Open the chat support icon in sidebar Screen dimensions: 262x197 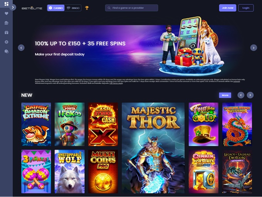click(6, 51)
